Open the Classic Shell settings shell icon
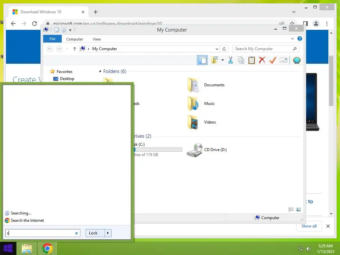Image resolution: width=340 pixels, height=255 pixels. (x=297, y=60)
